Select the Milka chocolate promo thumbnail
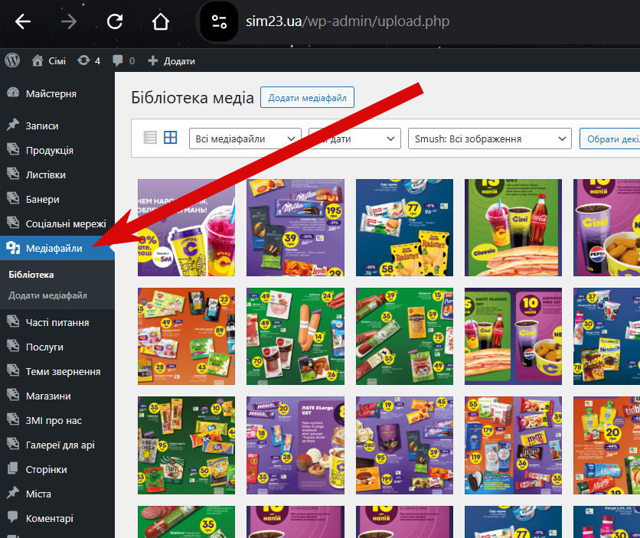The height and width of the screenshot is (538, 640). pos(295,227)
